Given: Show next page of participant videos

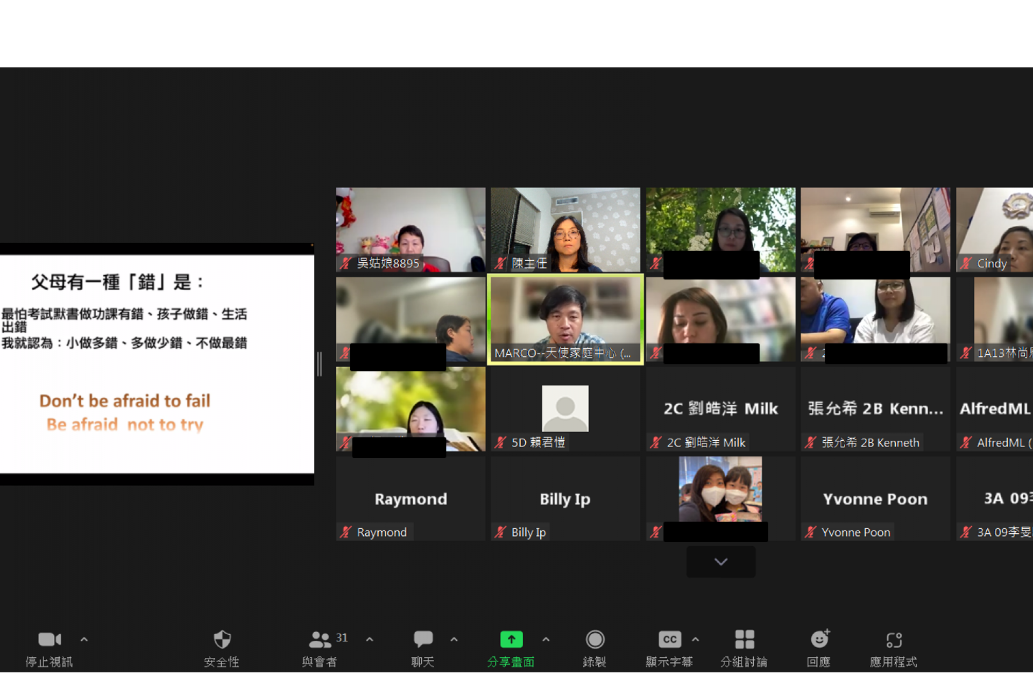Looking at the screenshot, I should point(721,562).
